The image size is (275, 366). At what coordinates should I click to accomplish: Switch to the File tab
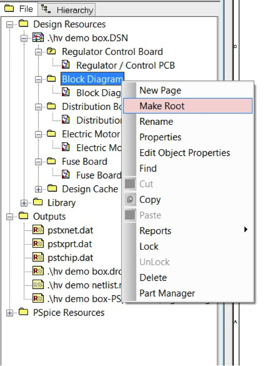pos(19,9)
